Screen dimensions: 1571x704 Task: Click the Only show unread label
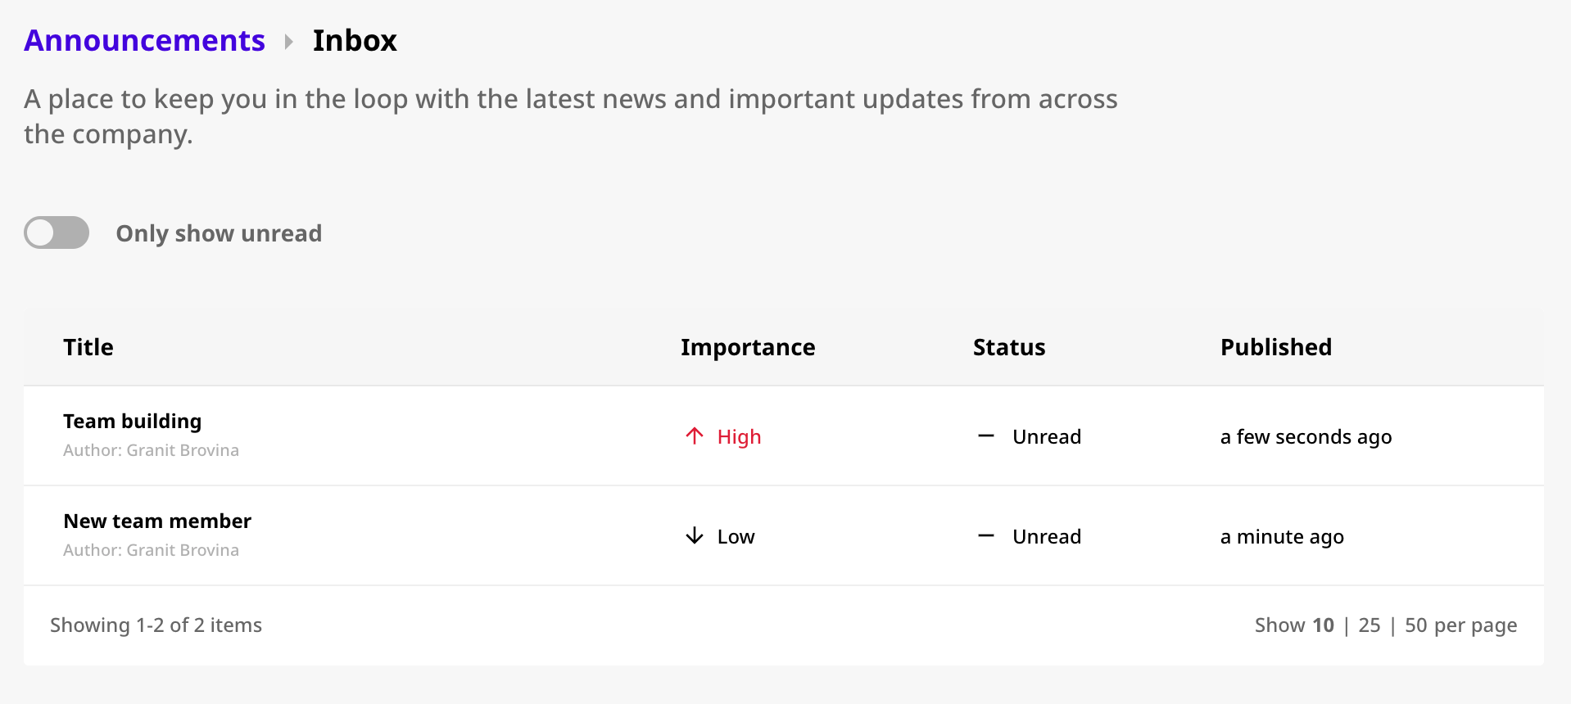219,233
